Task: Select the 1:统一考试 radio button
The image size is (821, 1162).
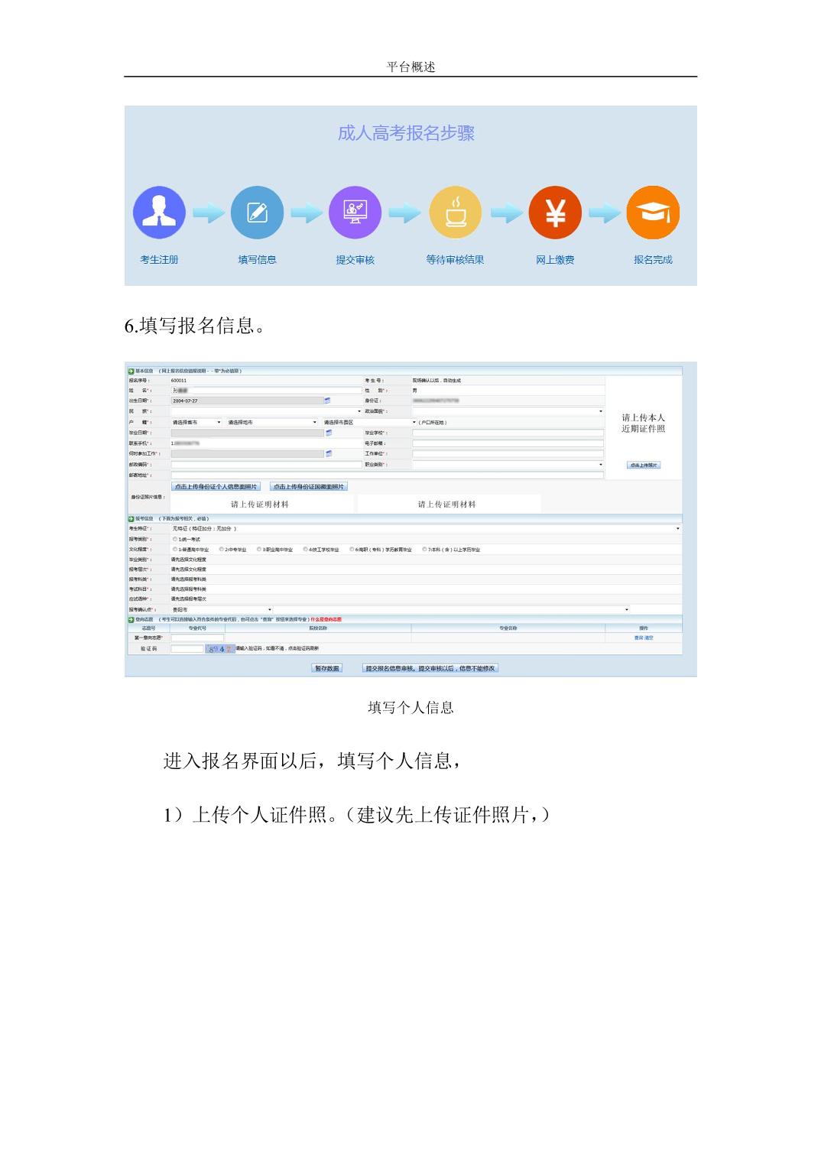Action: point(175,539)
